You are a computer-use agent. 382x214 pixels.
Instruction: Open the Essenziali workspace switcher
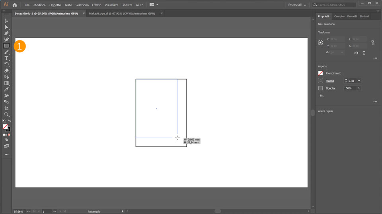(x=297, y=5)
